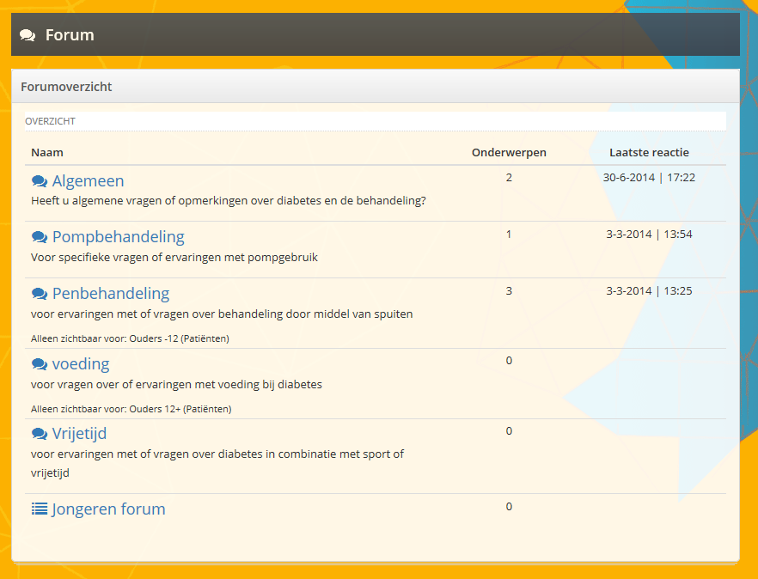Viewport: 758px width, 579px height.
Task: Click the chat bubble icon beside Algemeen
Action: [x=39, y=181]
